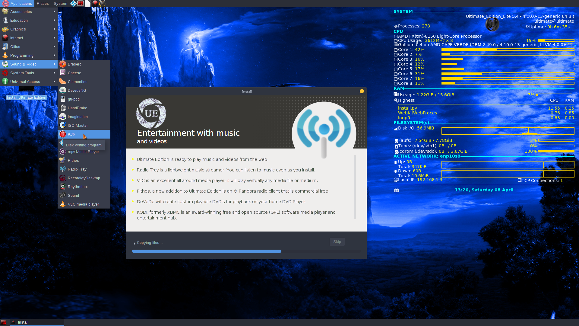
Task: Select Install window in bottom taskbar
Action: [x=37, y=322]
